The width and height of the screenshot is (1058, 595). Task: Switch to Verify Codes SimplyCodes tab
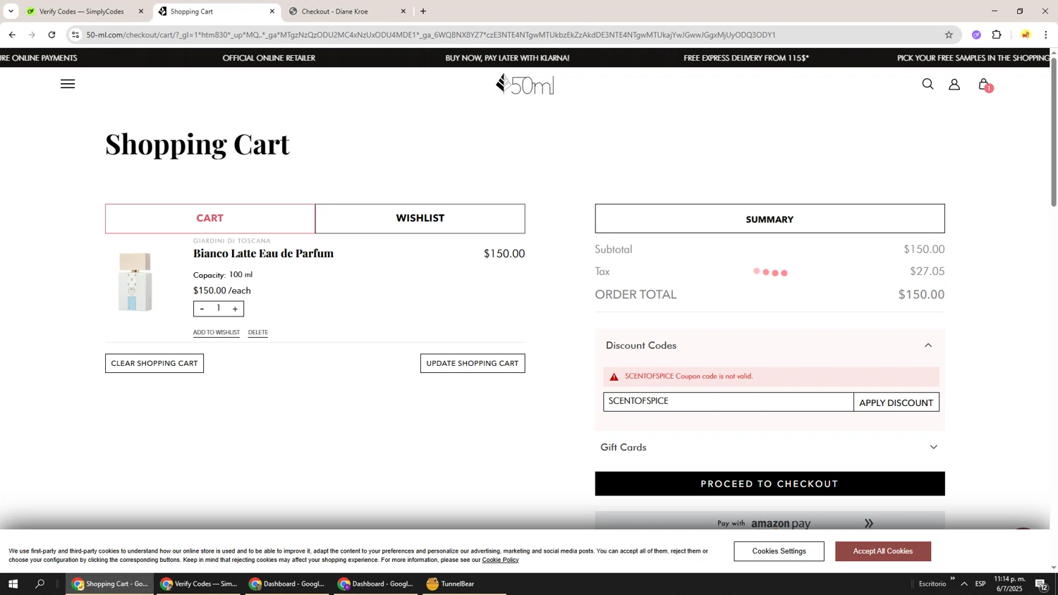pos(81,11)
